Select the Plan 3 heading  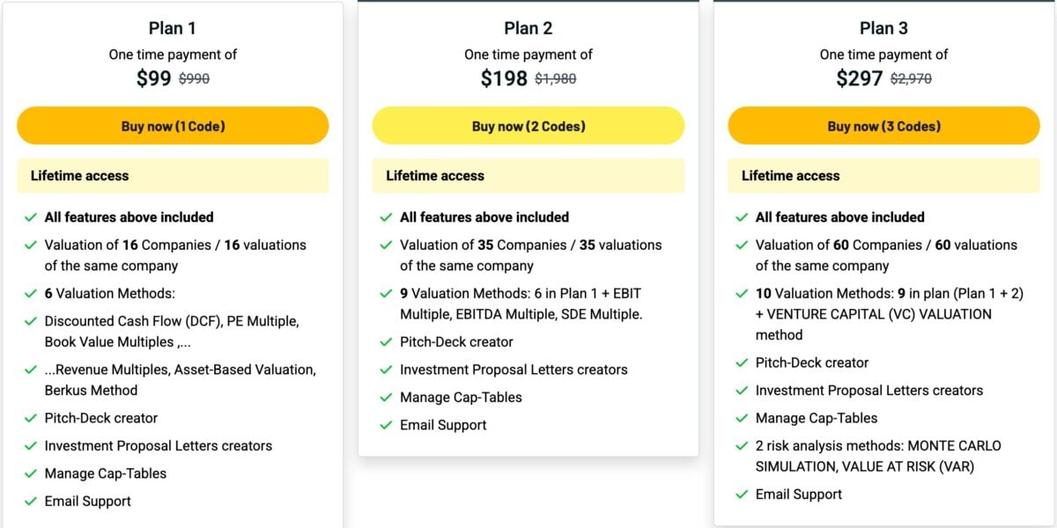883,28
